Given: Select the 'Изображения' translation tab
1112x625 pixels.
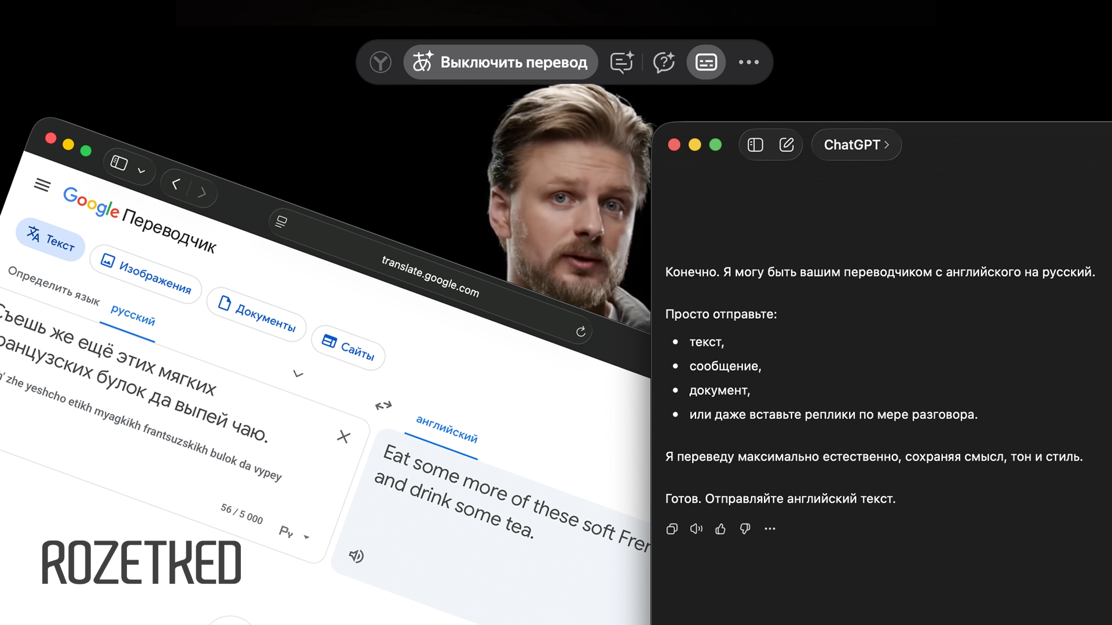Looking at the screenshot, I should coord(146,274).
